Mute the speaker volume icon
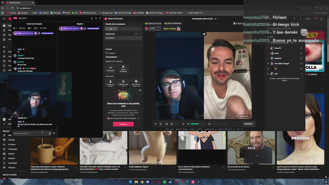Viewport: 329px width, 185px height. 188,124
